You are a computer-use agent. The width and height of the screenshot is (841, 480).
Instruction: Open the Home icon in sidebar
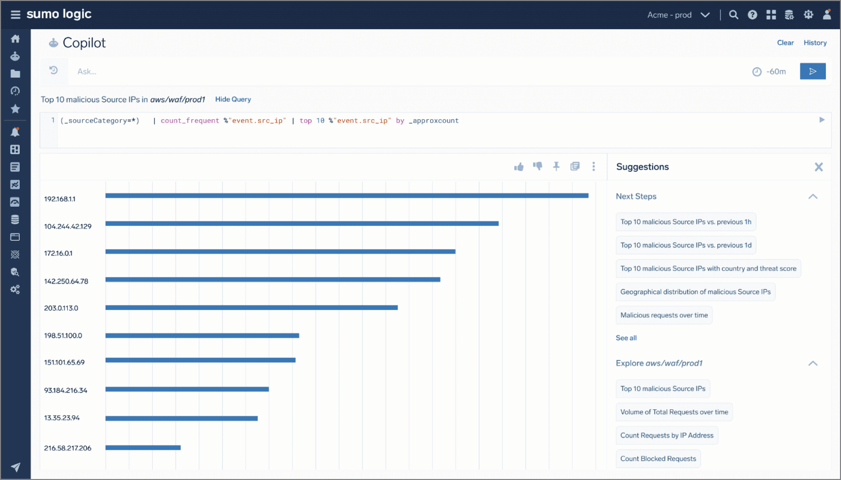pos(15,39)
